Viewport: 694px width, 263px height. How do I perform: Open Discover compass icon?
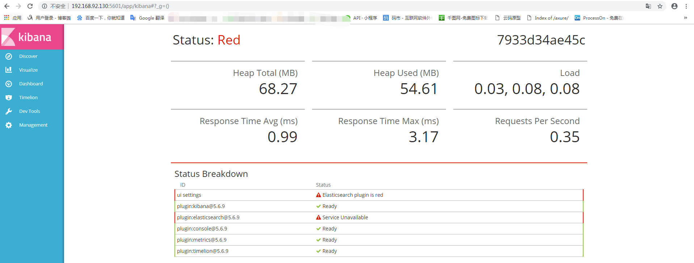click(9, 56)
